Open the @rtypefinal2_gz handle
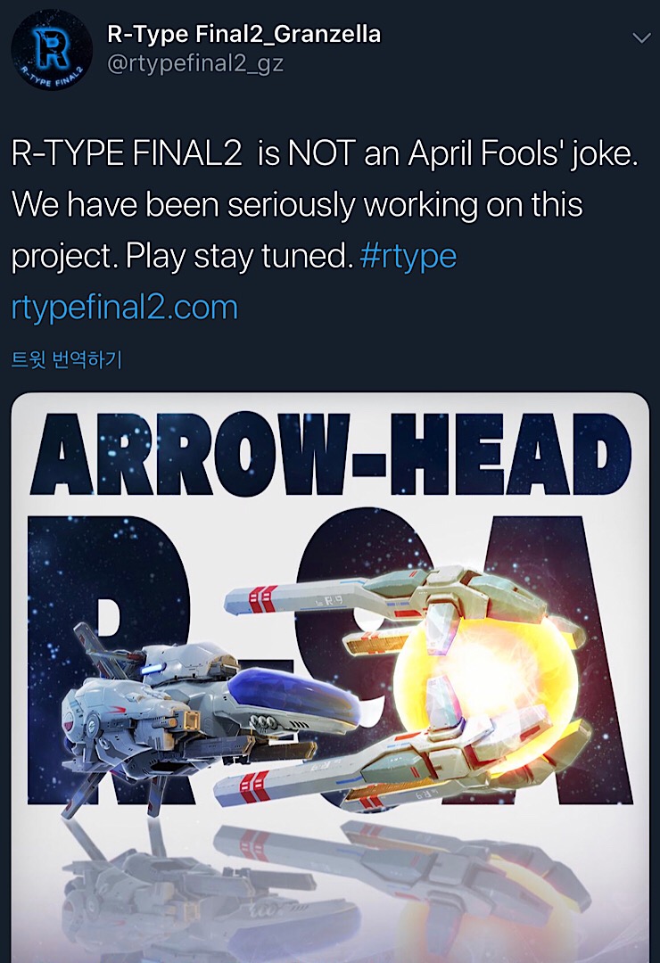 pyautogui.click(x=195, y=63)
